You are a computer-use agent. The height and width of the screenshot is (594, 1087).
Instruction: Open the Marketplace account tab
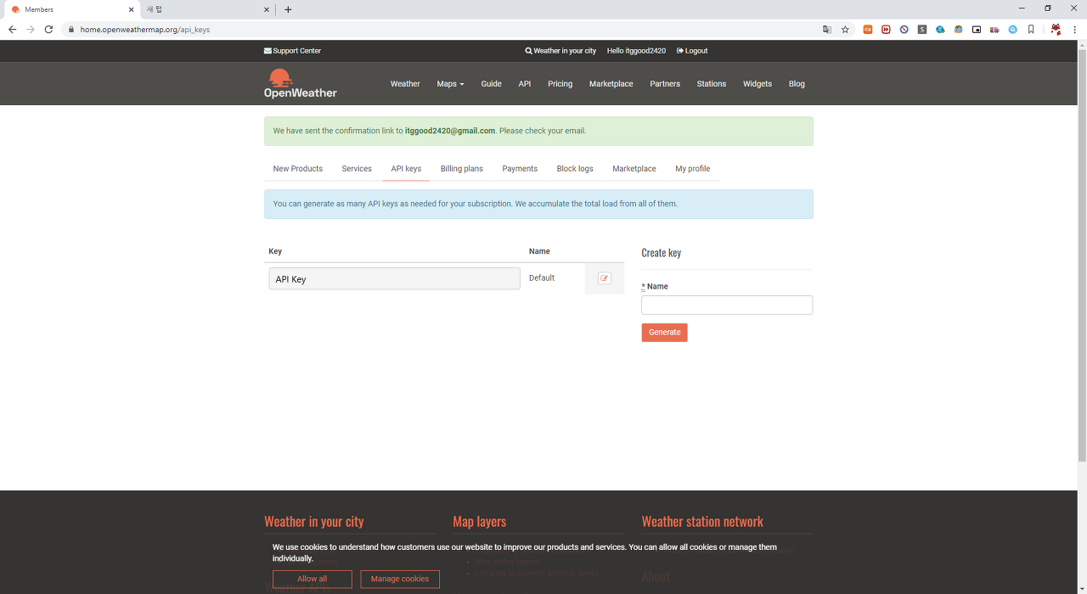click(634, 169)
